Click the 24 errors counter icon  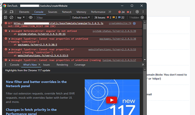pyautogui.click(x=121, y=12)
